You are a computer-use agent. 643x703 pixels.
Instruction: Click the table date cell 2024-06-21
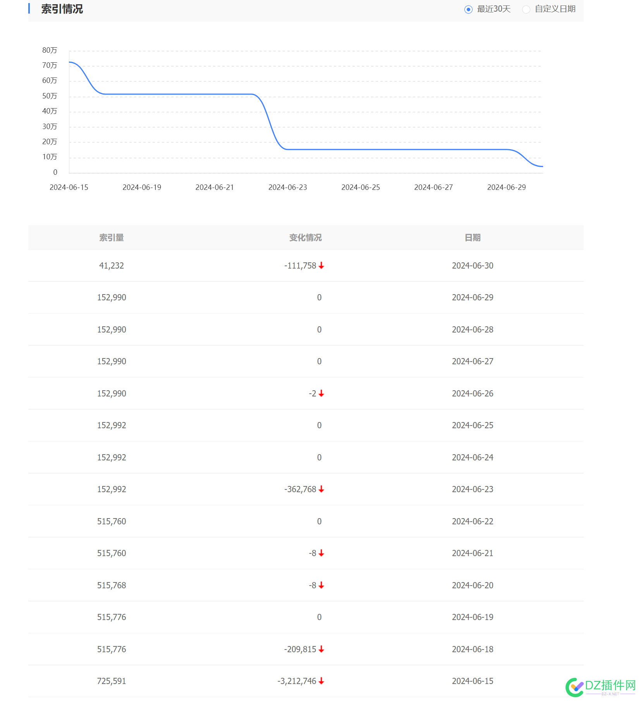473,553
